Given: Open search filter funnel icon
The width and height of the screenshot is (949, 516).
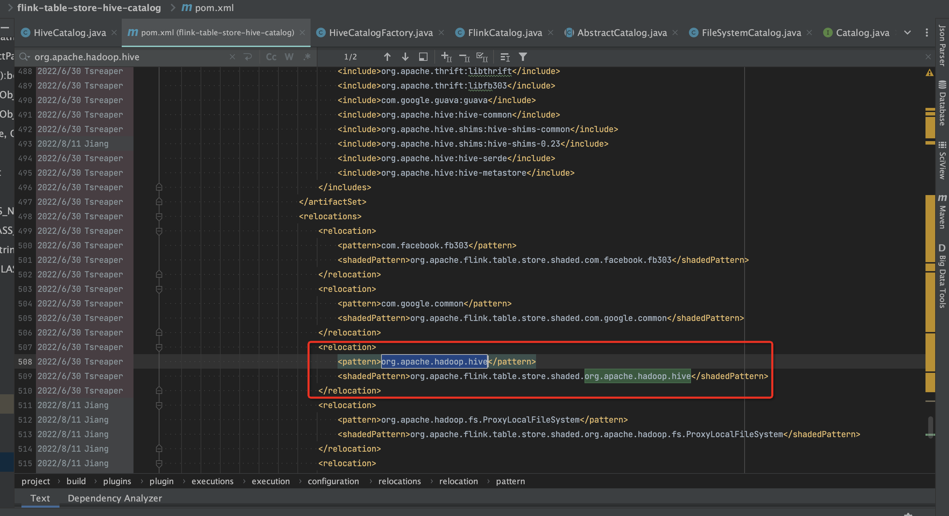Looking at the screenshot, I should pos(523,57).
